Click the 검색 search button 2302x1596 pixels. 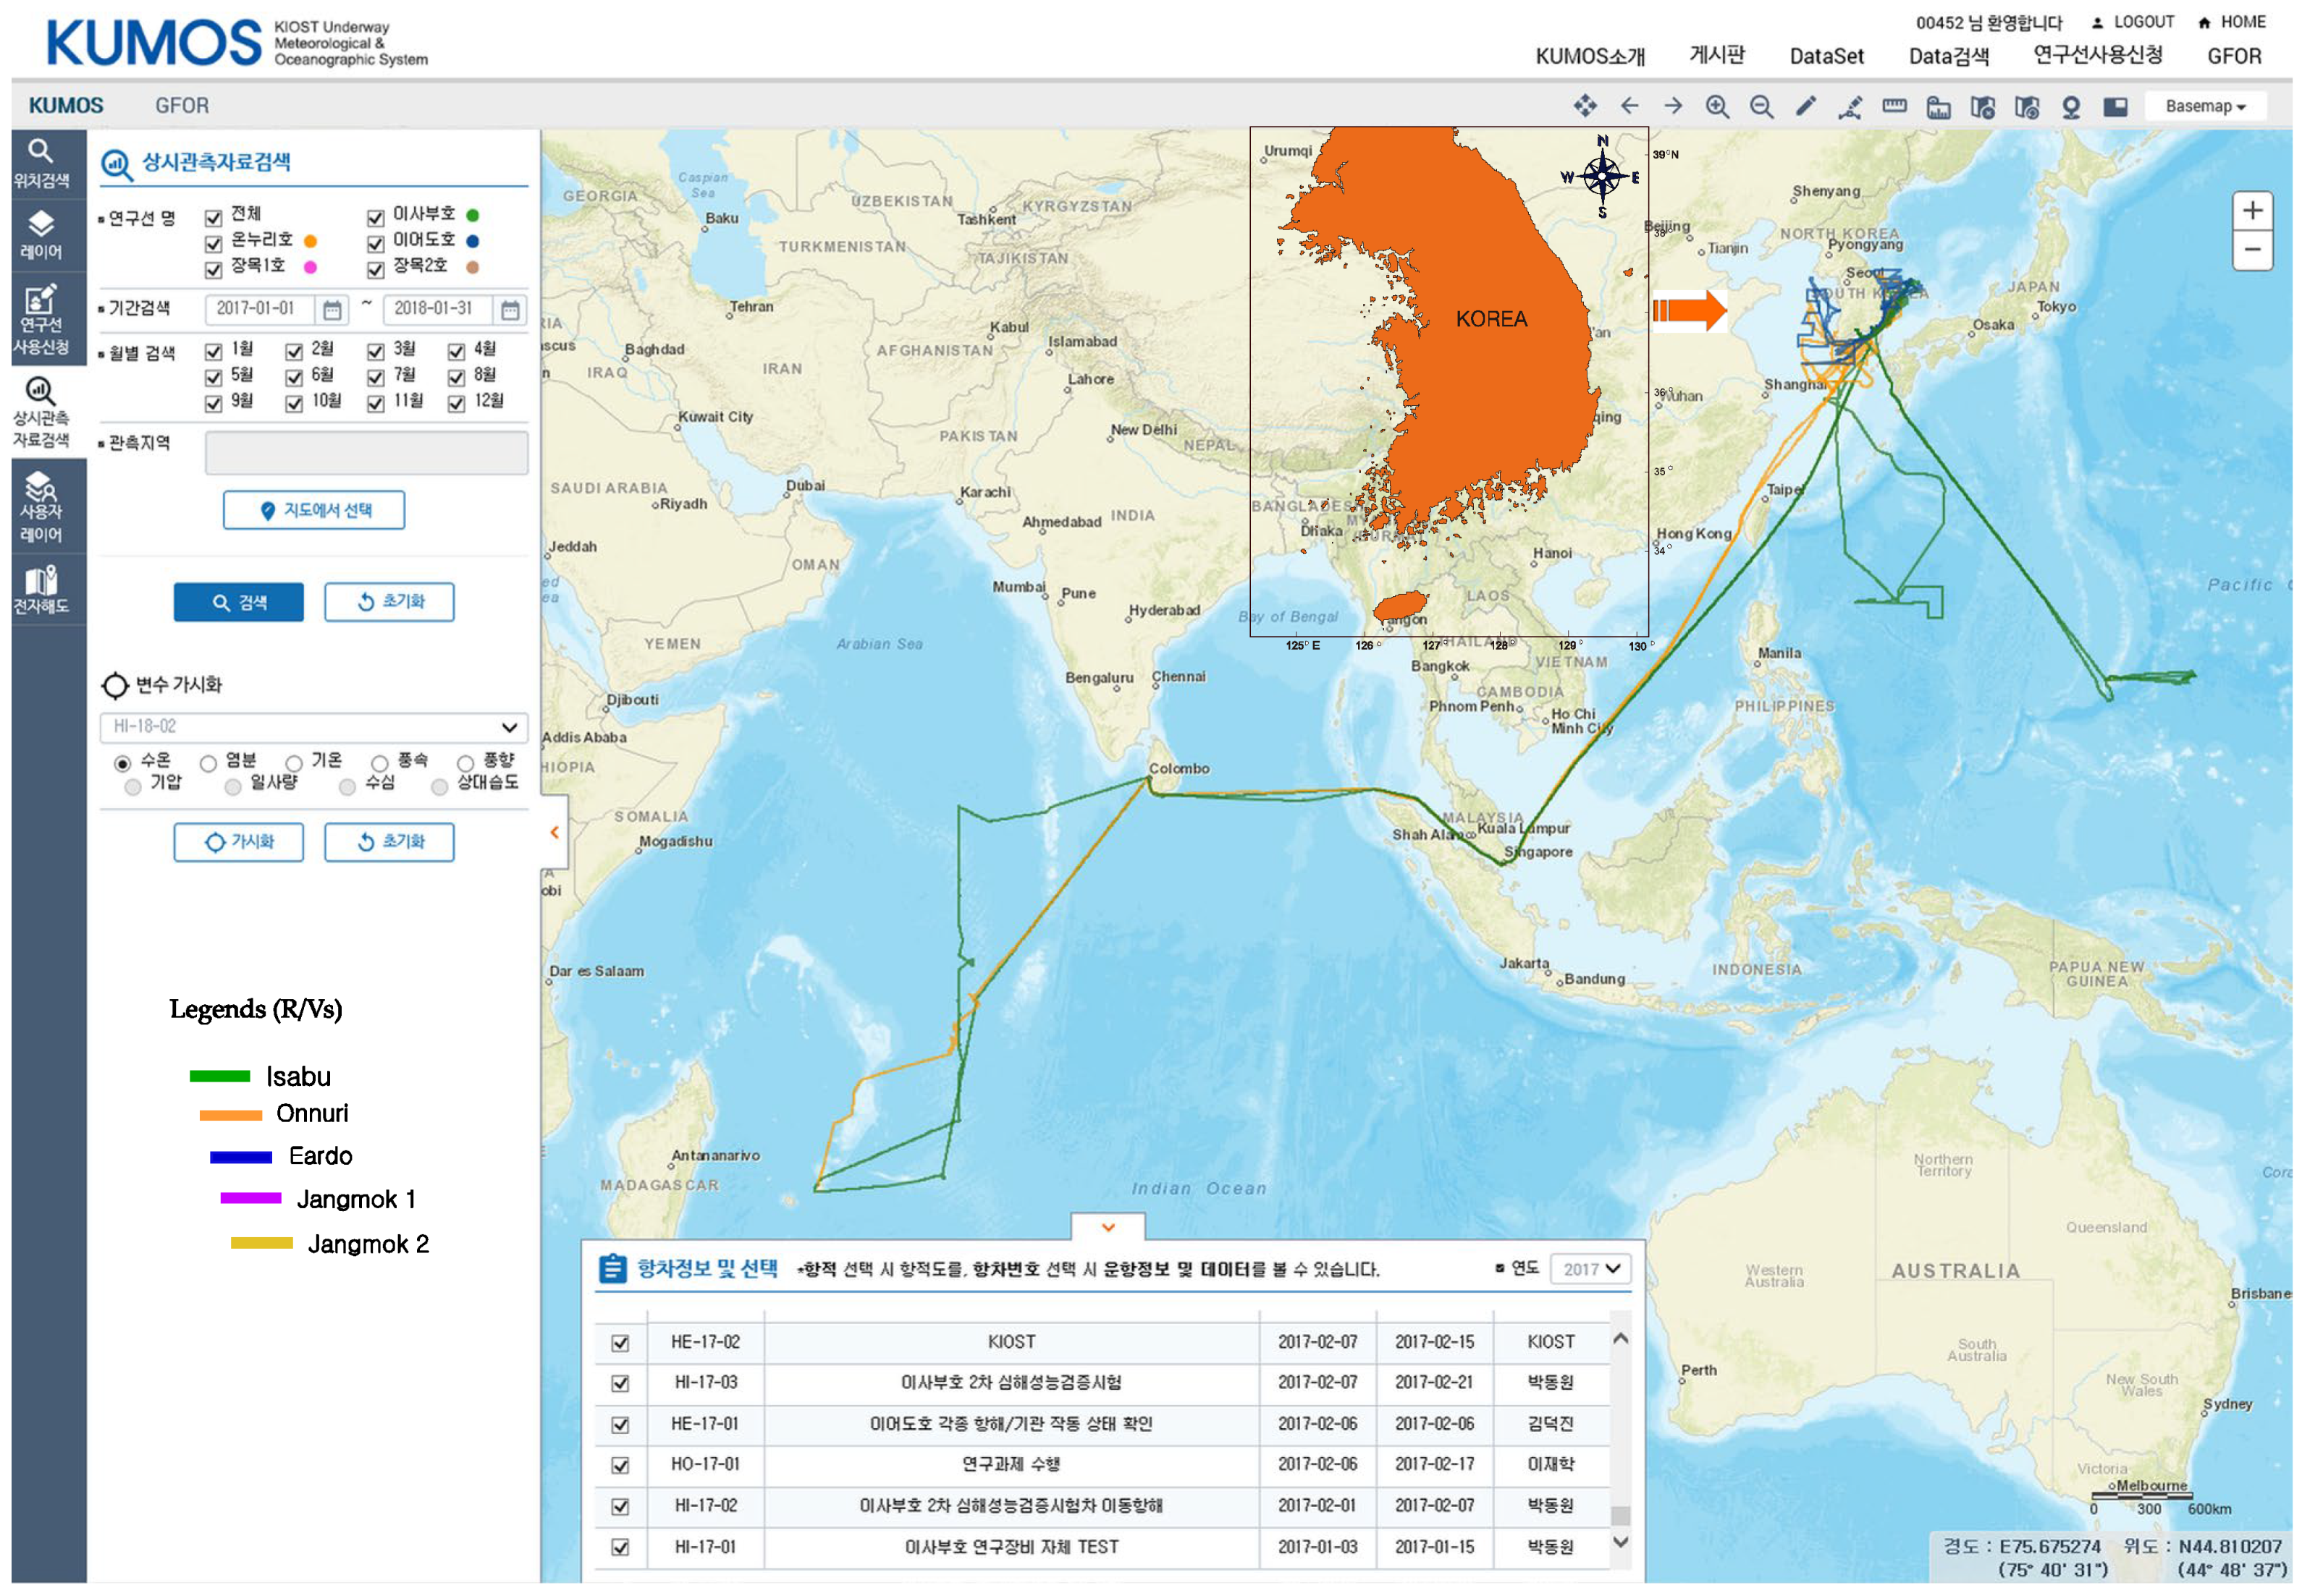pyautogui.click(x=238, y=602)
